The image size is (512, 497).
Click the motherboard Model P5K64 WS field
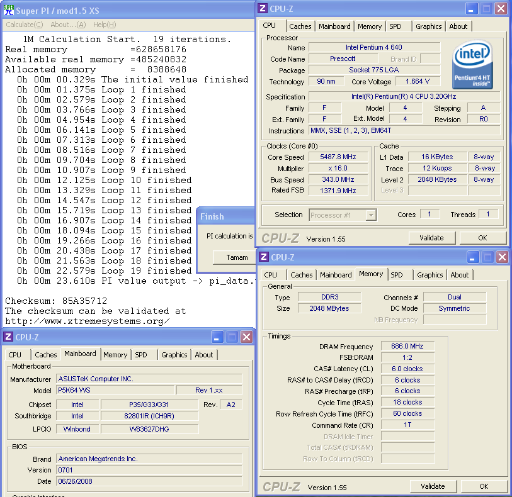(115, 390)
